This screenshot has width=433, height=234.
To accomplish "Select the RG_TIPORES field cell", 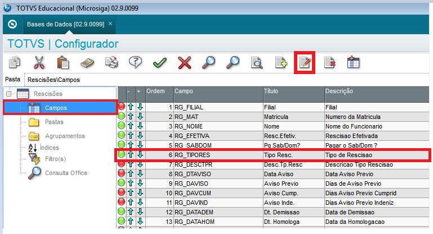I will tap(218, 155).
